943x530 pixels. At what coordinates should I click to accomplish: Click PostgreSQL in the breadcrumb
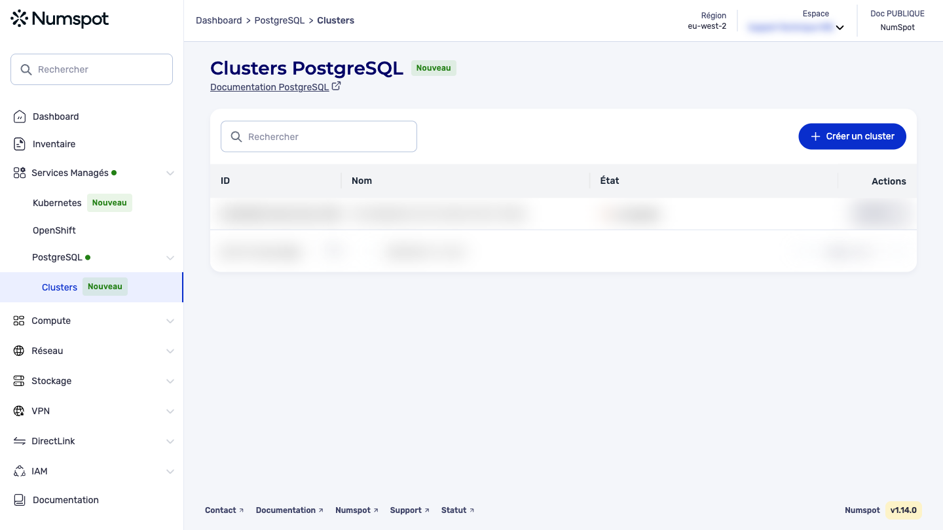tap(280, 20)
